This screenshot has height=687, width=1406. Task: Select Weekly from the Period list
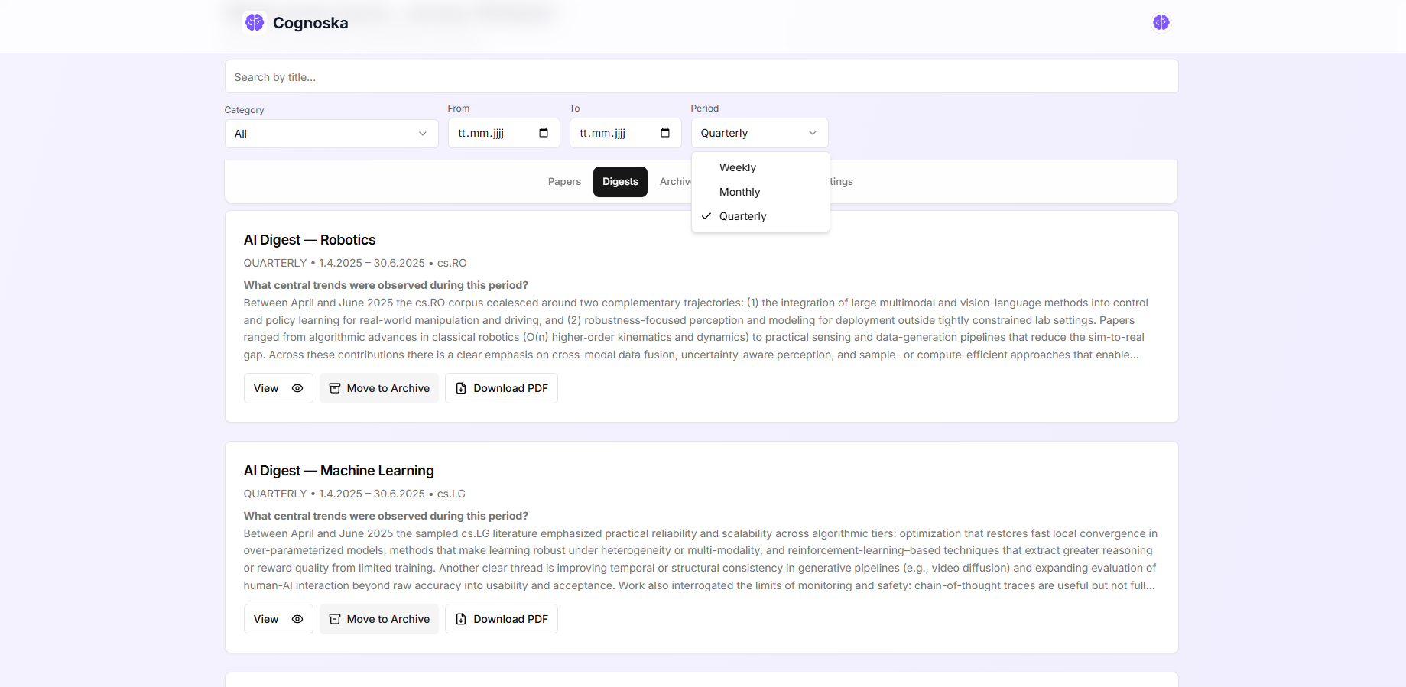click(x=761, y=167)
